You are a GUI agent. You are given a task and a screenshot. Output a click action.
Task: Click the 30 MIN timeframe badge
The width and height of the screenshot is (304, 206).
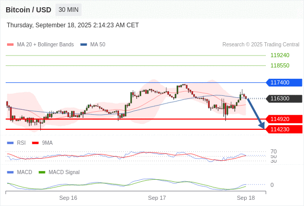pos(69,10)
